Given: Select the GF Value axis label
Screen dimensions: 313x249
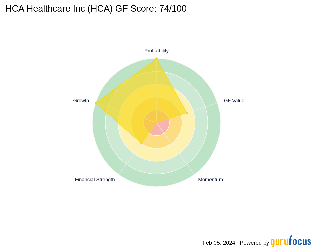Looking at the screenshot, I should pyautogui.click(x=234, y=101).
